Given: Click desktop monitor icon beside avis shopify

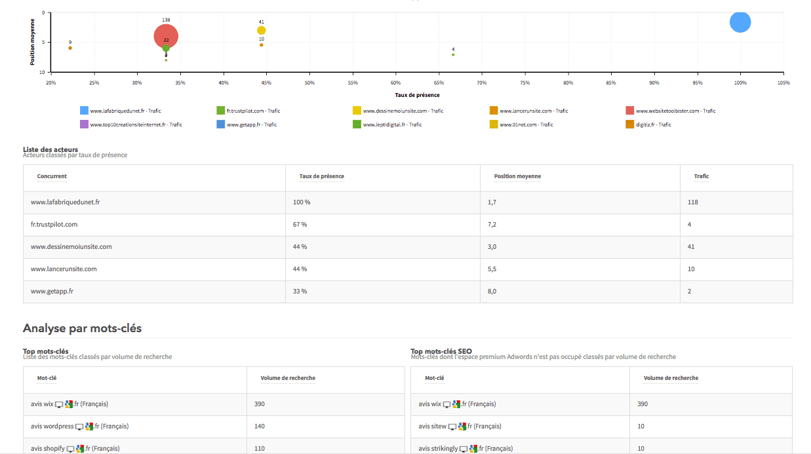Looking at the screenshot, I should pos(70,449).
